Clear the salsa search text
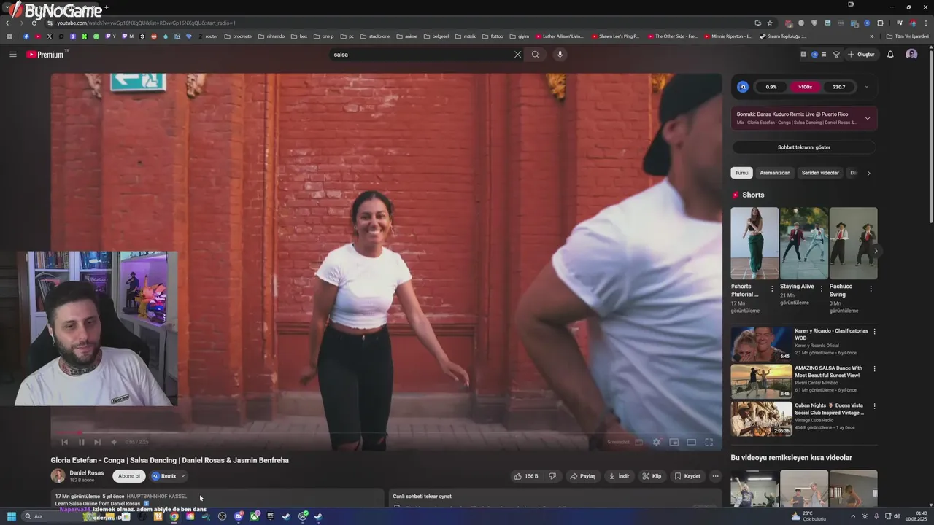Screen dimensions: 934x525 517,55
